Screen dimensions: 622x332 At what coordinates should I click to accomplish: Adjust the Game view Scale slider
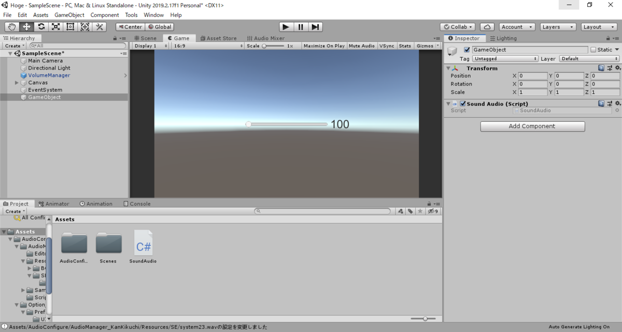[x=274, y=46]
